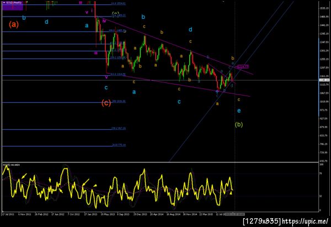Screen dimensions: 331x227
Task: Click the magenta price tag on the upper trendline
Action: tap(243, 67)
